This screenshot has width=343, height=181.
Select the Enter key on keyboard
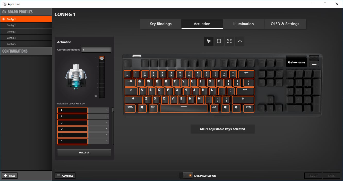(x=245, y=91)
